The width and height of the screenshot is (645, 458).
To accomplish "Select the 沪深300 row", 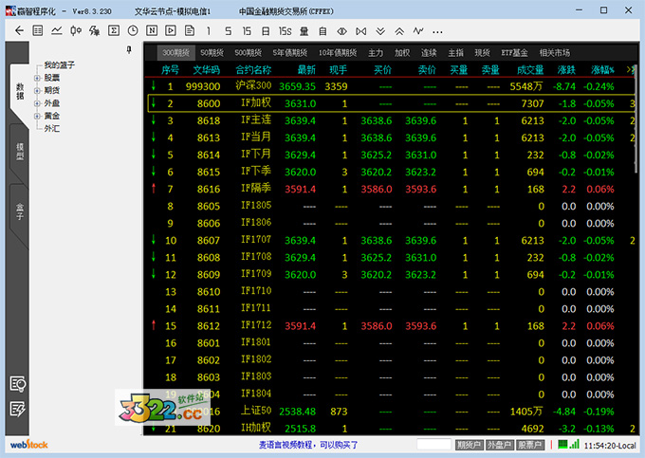I will click(390, 86).
